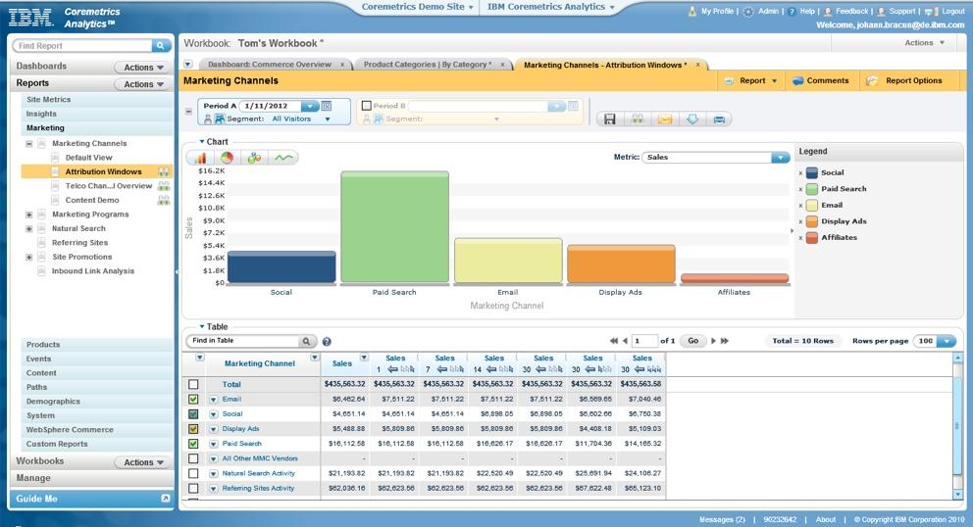Click the Logout link
This screenshot has width=973, height=527.
click(x=952, y=11)
